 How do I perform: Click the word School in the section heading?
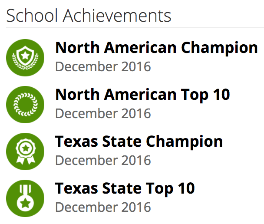click(x=33, y=16)
